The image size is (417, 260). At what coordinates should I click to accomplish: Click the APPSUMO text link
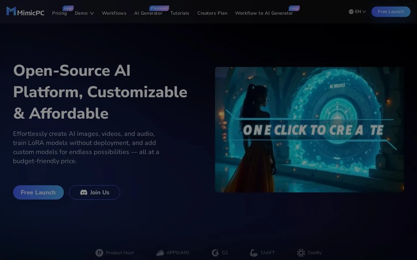pos(178,253)
